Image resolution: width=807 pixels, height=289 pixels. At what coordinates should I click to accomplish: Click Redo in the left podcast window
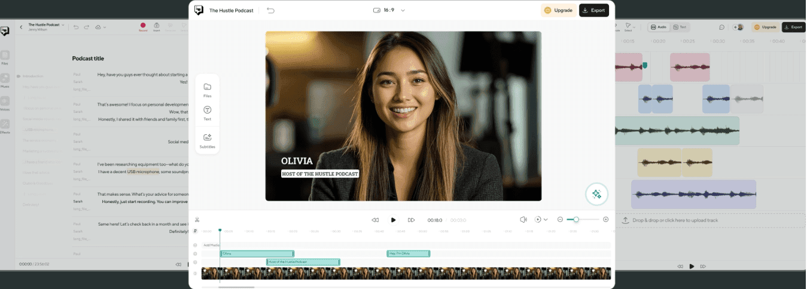click(x=87, y=27)
